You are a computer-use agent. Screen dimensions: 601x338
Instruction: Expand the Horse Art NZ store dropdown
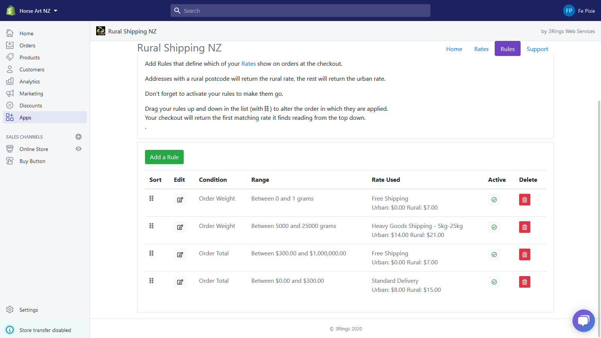click(56, 11)
